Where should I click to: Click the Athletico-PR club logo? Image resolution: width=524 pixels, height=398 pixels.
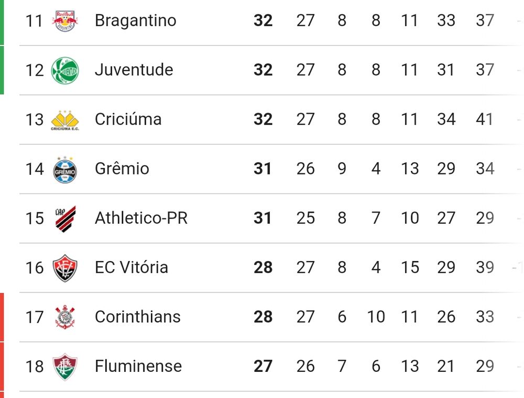pos(65,218)
